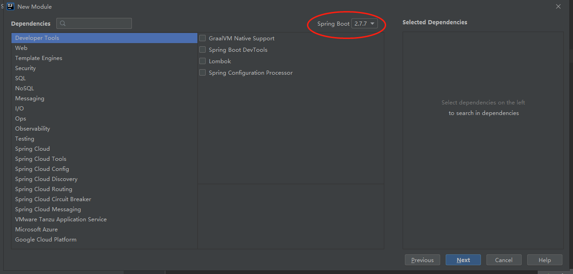Screen dimensions: 573x274
Task: Open the Spring Boot version dropdown
Action: (x=365, y=24)
